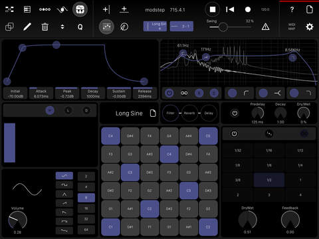319x239 pixels.
Task: Toggle the mid band enable circle
Action: point(263,93)
